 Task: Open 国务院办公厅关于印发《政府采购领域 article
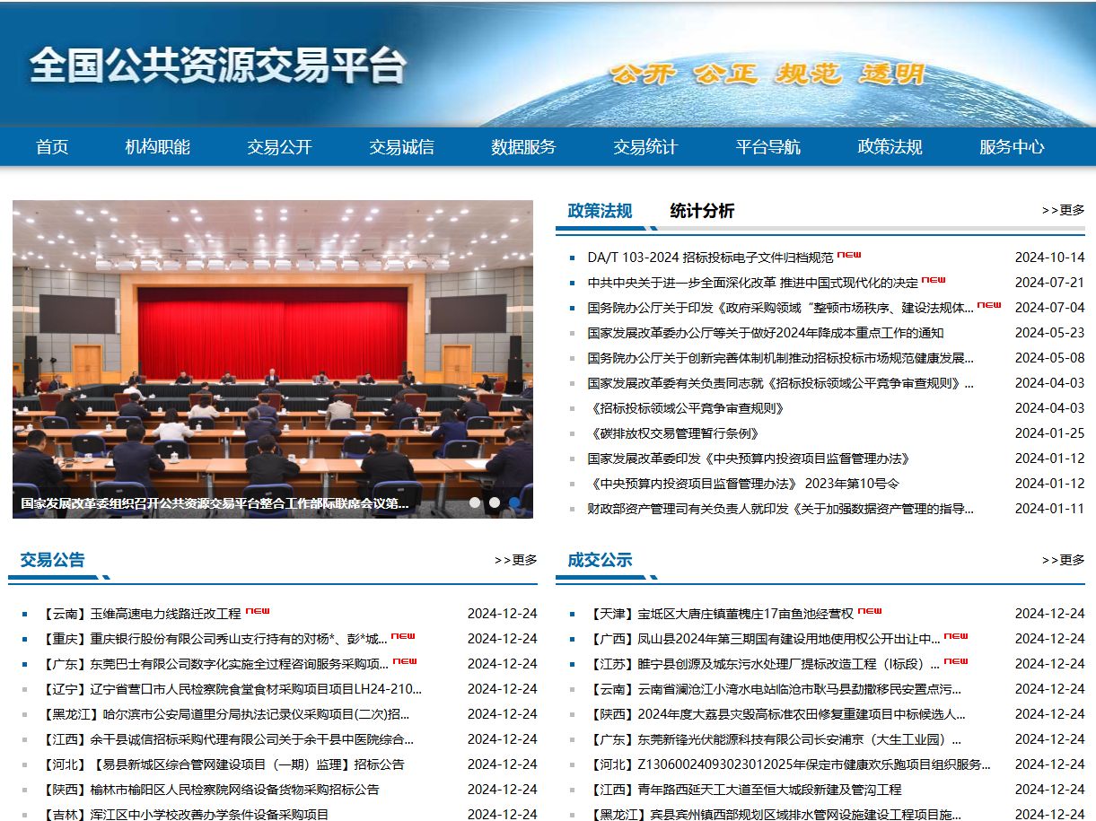781,308
